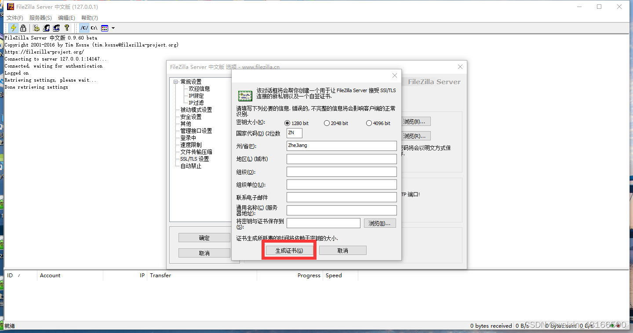
Task: Click the "Done retrieving settings" log line
Action: click(x=36, y=87)
